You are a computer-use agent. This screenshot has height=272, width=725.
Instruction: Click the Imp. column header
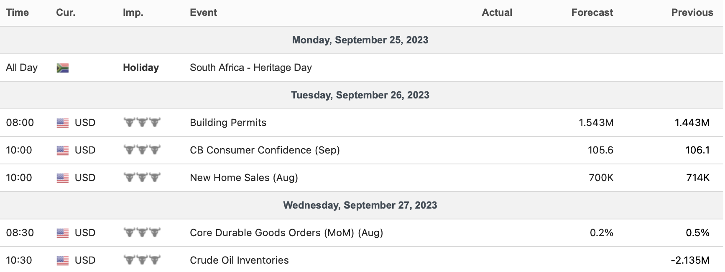pos(133,13)
